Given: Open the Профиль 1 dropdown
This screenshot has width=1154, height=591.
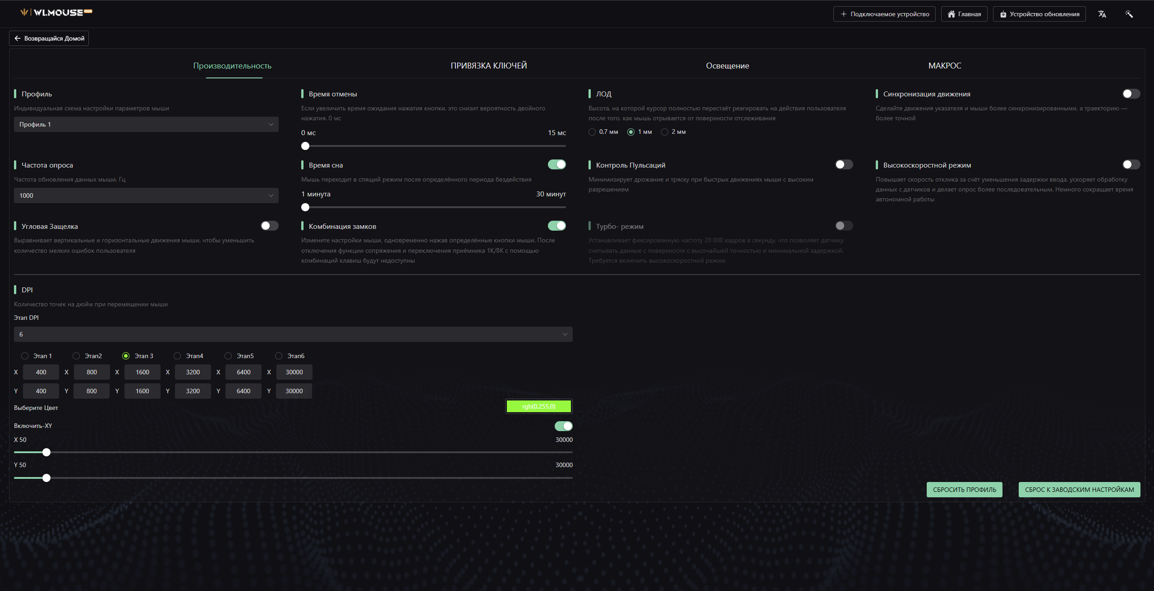Looking at the screenshot, I should (x=146, y=124).
